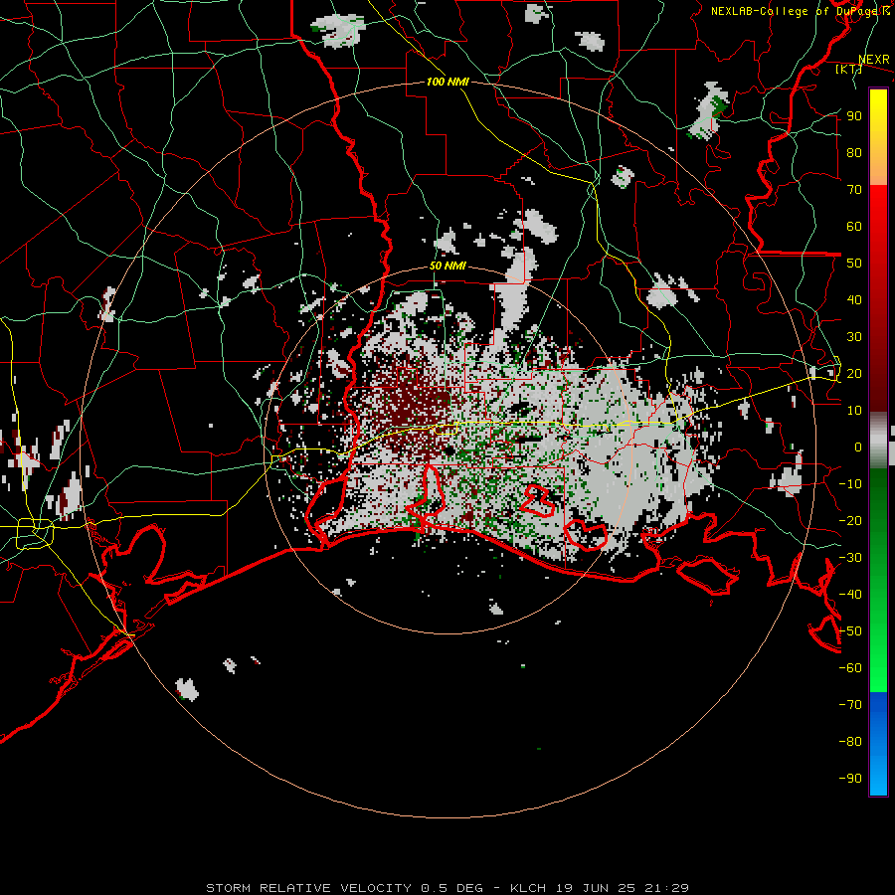
Task: Click the "100 NMI" range ring label
Action: (x=447, y=82)
